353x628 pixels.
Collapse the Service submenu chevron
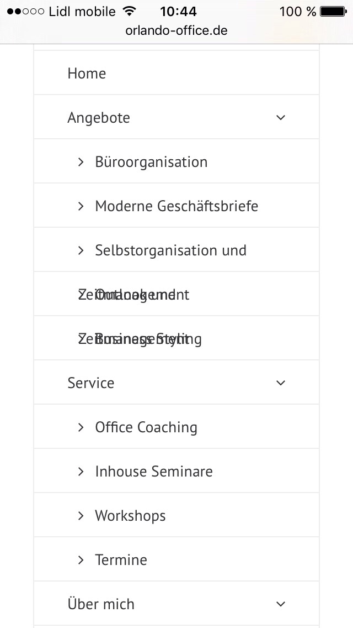pos(281,383)
